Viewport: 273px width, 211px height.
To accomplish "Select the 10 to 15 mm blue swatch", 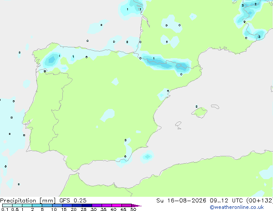I will pyautogui.click(x=57, y=205).
